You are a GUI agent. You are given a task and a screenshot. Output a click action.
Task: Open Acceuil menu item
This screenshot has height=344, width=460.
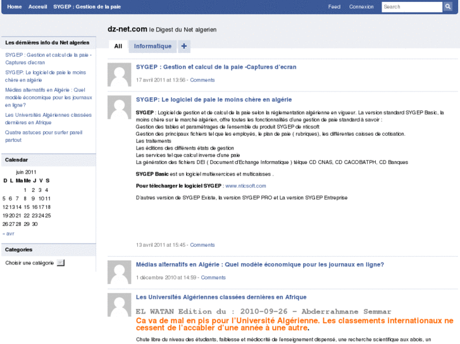click(x=37, y=7)
